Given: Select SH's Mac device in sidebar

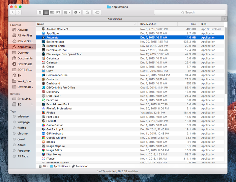Looking at the screenshot, I should tap(23, 99).
